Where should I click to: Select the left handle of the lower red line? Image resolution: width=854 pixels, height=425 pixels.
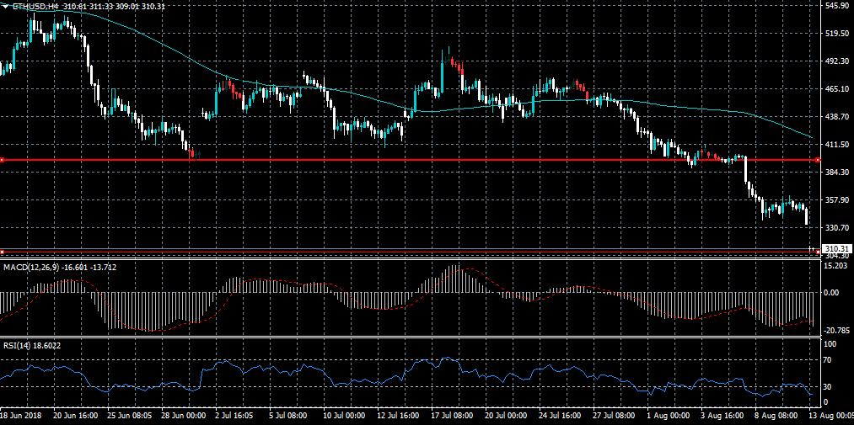pyautogui.click(x=3, y=252)
